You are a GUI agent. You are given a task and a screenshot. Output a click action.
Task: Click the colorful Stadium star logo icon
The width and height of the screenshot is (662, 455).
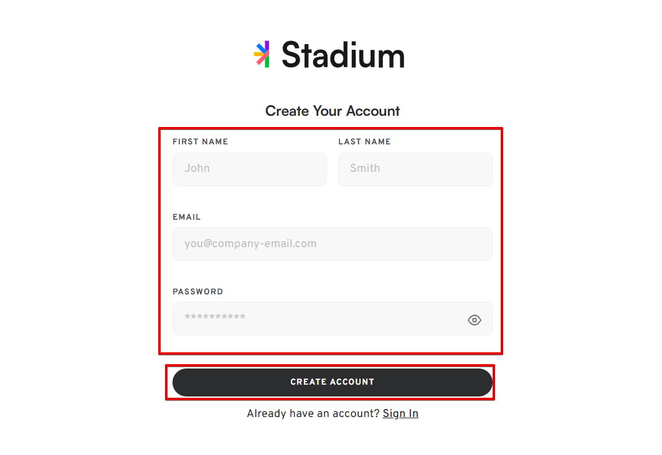point(262,54)
